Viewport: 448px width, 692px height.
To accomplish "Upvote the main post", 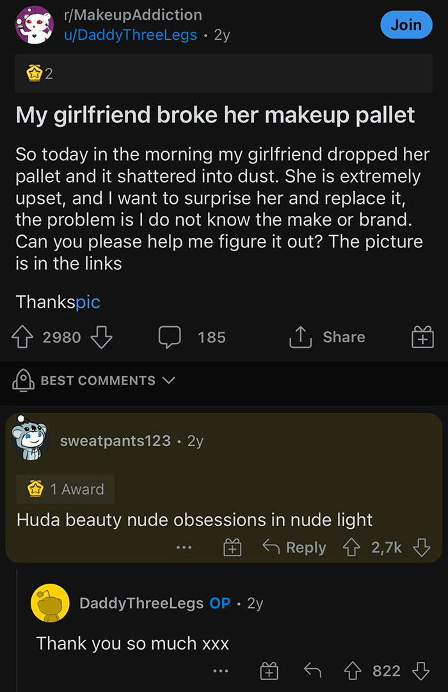I will click(x=23, y=336).
